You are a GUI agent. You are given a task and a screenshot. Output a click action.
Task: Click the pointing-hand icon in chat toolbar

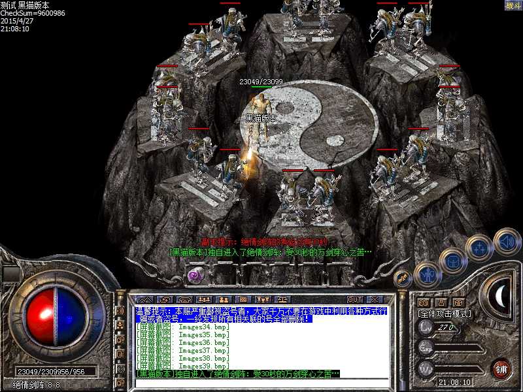pos(165,299)
